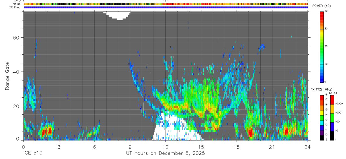This screenshot has width=346, height=159.
Task: Click the Noise row label at top
Action: coord(17,4)
